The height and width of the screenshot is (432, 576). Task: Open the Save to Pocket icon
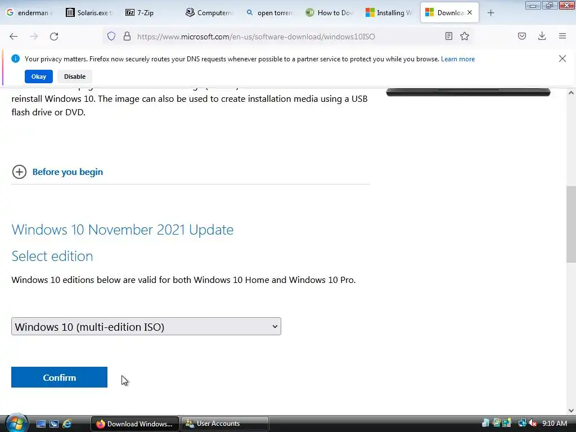(x=522, y=37)
